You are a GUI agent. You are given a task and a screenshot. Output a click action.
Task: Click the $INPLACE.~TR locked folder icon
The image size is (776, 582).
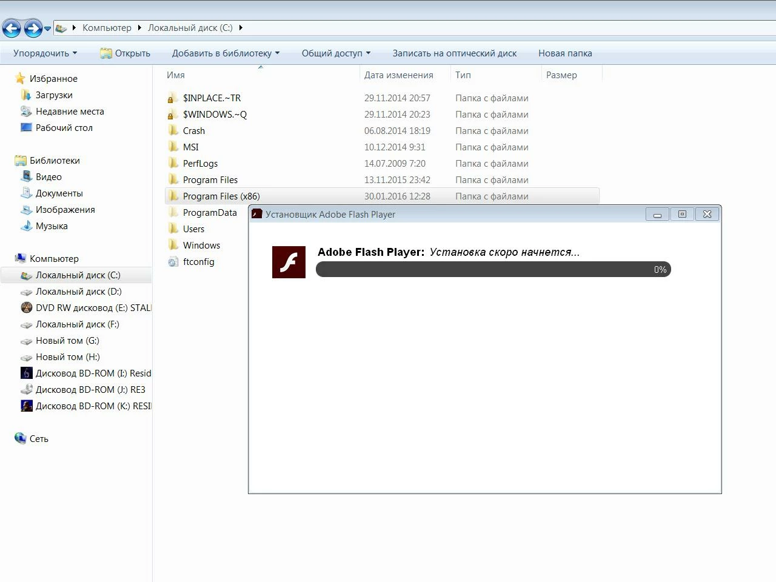click(x=173, y=98)
